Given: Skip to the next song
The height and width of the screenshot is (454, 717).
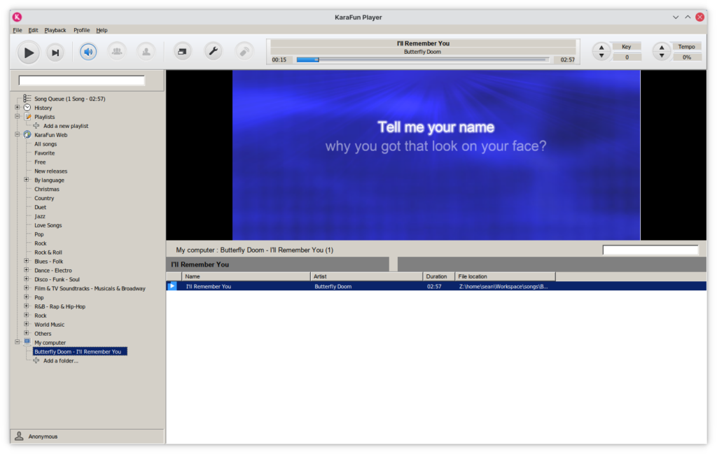Looking at the screenshot, I should [55, 52].
